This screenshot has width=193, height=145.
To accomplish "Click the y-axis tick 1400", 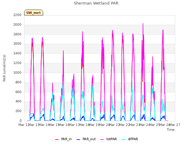I will pos(17,53).
